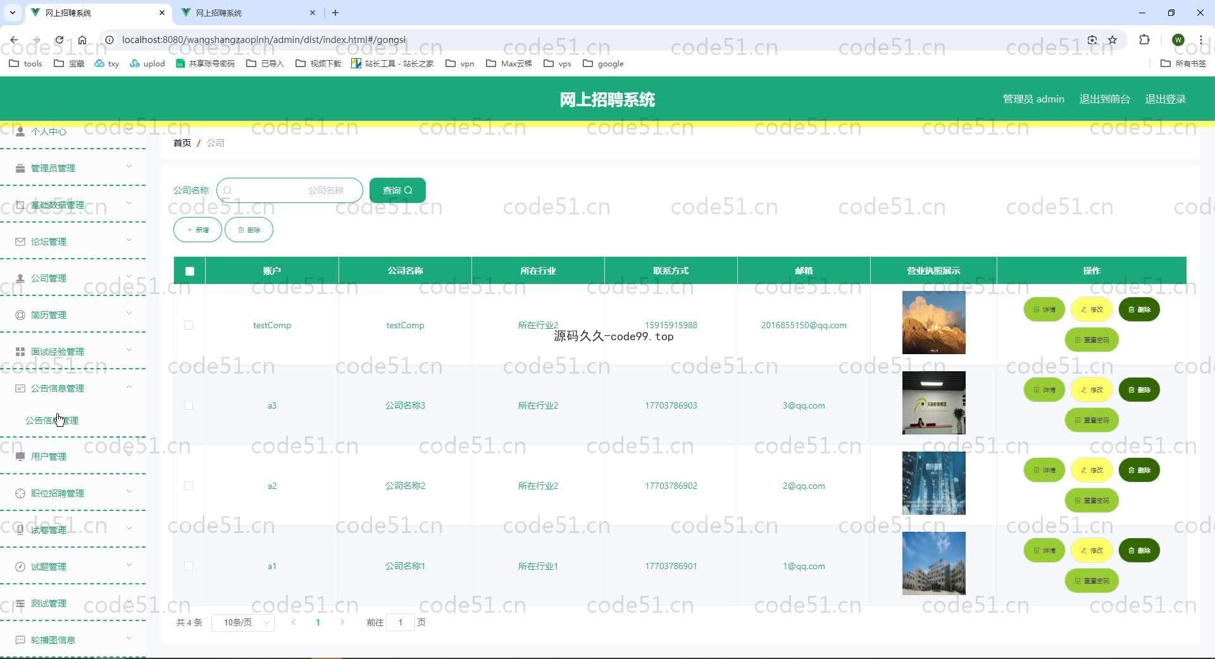
Task: Open 站长工具 bookmark
Action: click(x=392, y=63)
